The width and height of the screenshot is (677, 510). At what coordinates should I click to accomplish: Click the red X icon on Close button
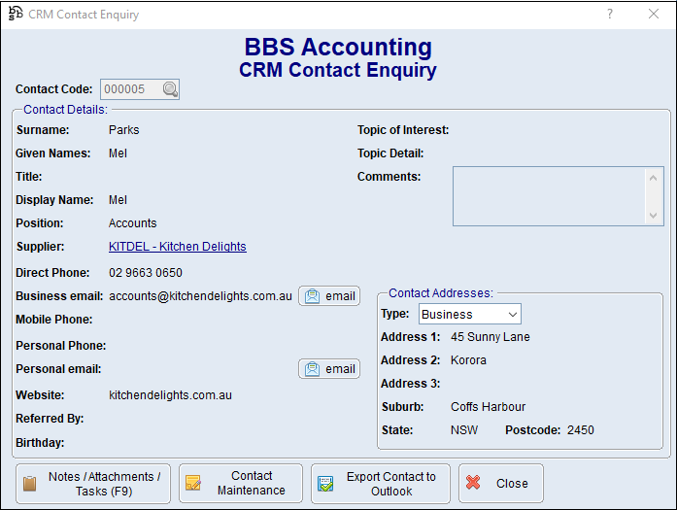pos(473,484)
